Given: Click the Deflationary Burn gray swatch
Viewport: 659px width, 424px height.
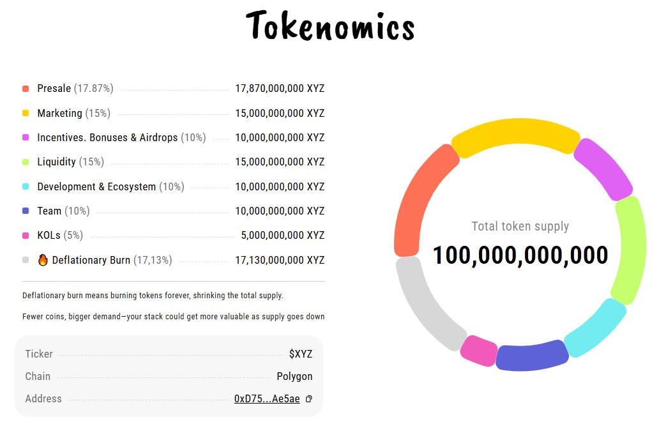Looking at the screenshot, I should pyautogui.click(x=26, y=260).
